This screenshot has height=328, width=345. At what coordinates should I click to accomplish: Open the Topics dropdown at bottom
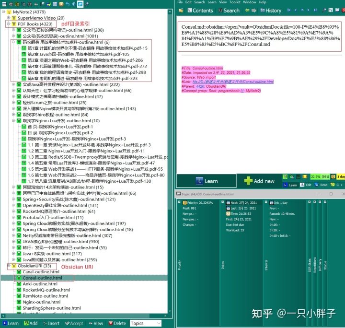[146, 323]
